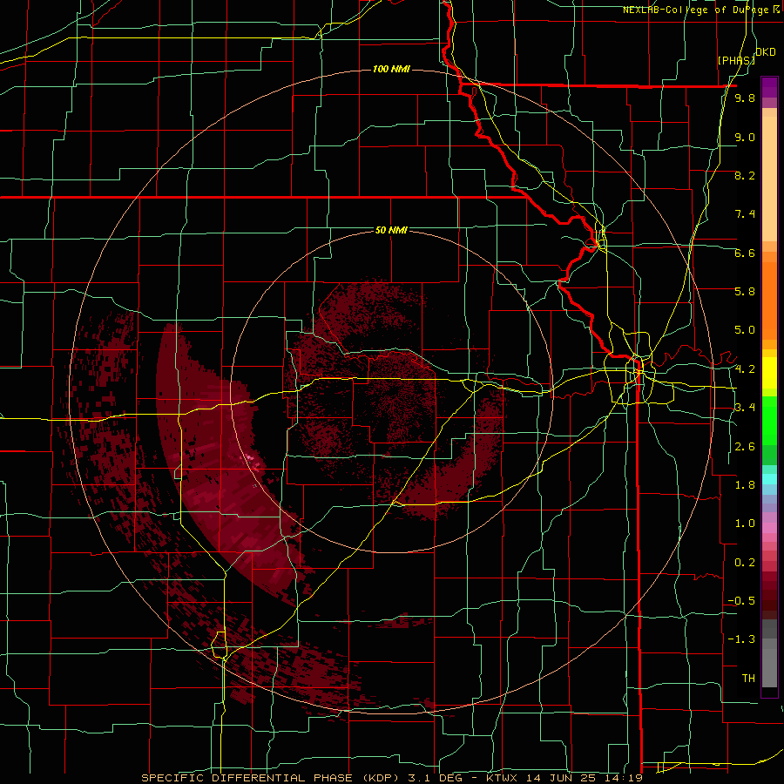Click the "TH" threshold label on legend
Screen dimensions: 784x784
point(748,679)
